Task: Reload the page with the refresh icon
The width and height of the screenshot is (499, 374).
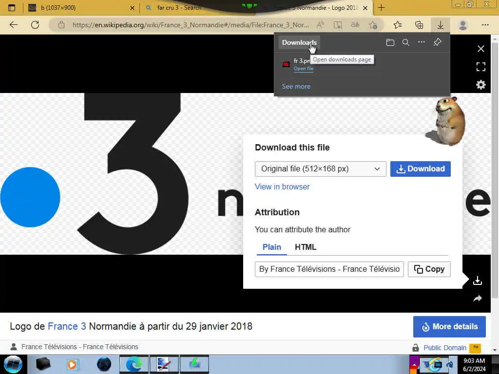Action: tap(35, 25)
